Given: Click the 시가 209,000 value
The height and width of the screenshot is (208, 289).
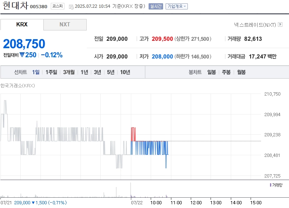Looking at the screenshot, I should click(117, 56).
